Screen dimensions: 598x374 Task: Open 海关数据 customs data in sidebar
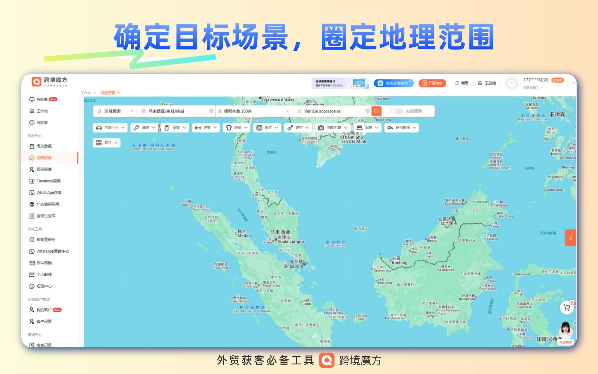pyautogui.click(x=44, y=146)
